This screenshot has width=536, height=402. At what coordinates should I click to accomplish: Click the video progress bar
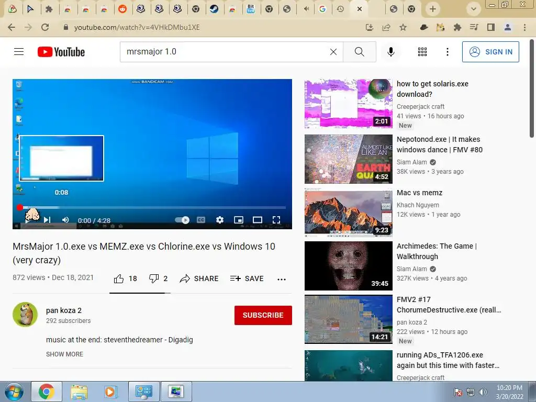point(152,207)
